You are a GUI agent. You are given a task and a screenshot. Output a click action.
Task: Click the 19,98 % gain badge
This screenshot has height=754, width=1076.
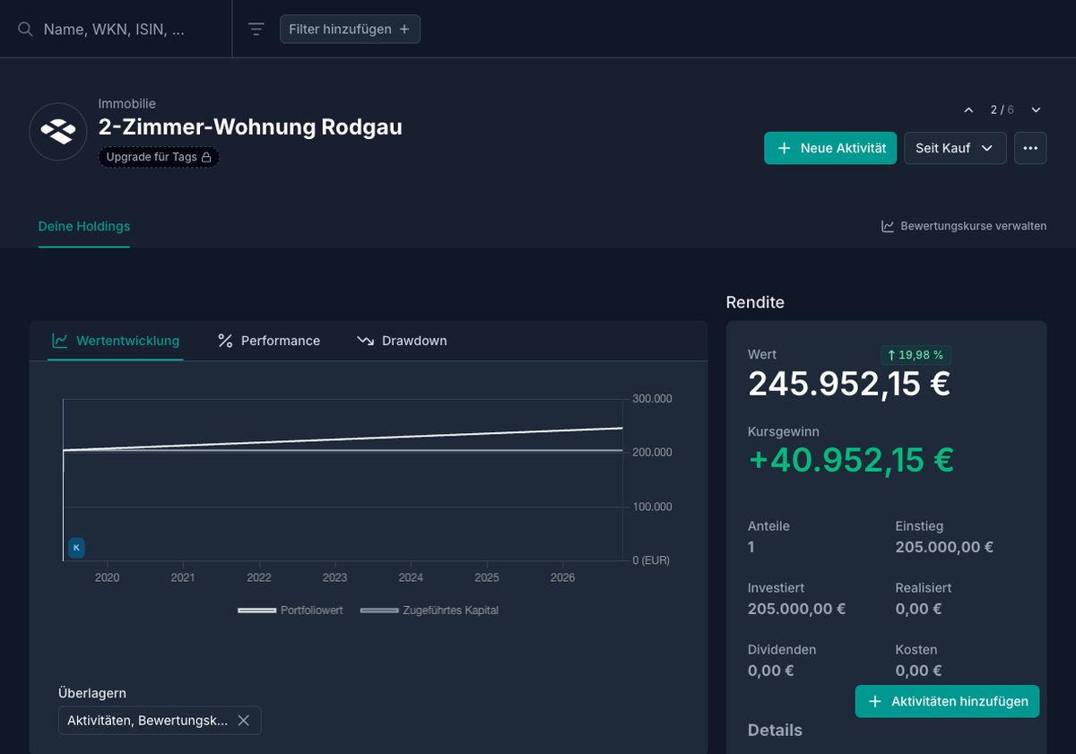pos(915,355)
